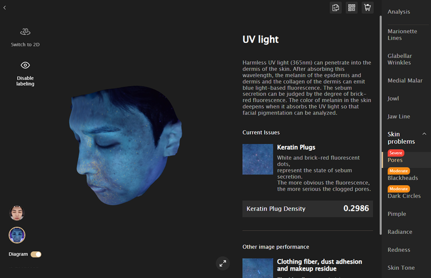Screen dimensions: 431x278
Task: Show the QR code icon
Action: click(x=352, y=8)
